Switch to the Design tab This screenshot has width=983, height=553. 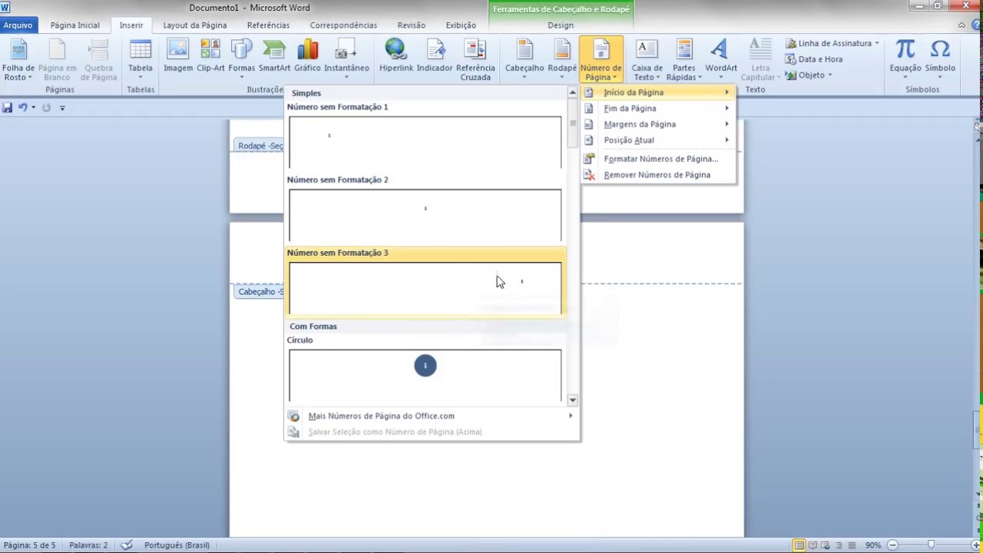pos(561,25)
